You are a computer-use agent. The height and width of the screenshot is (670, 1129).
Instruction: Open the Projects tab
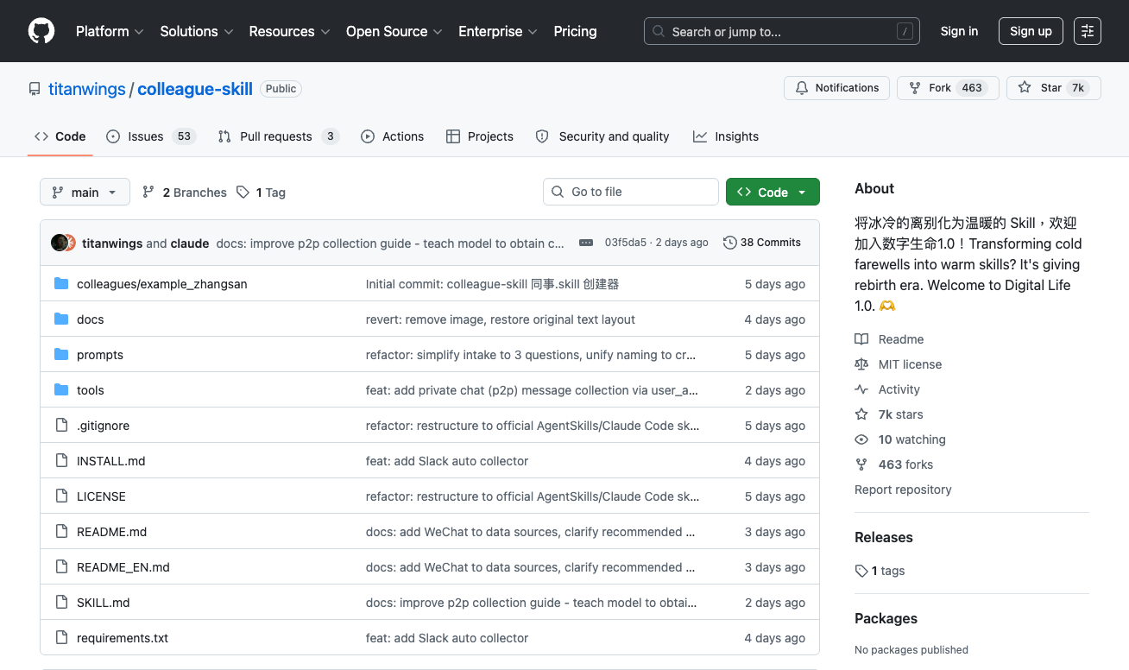coord(479,136)
